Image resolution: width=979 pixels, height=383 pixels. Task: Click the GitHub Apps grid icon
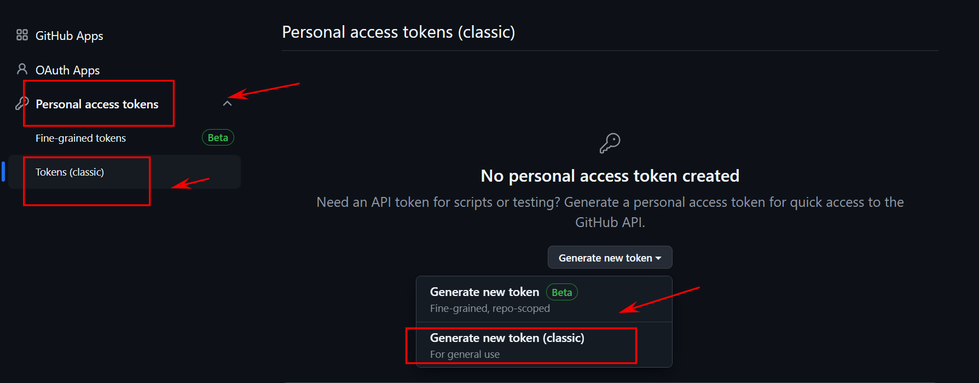click(22, 35)
